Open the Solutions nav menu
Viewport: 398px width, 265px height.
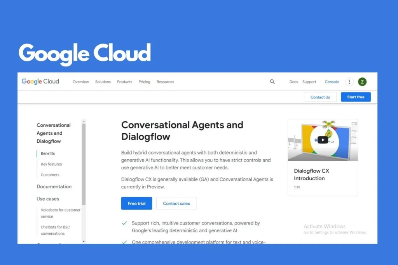[x=103, y=82]
